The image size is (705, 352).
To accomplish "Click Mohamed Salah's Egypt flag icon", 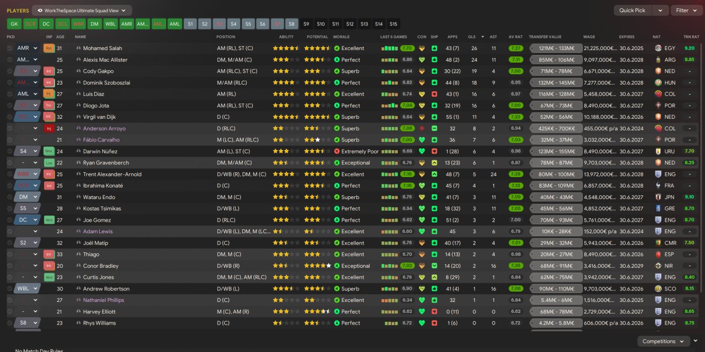I will click(x=658, y=48).
